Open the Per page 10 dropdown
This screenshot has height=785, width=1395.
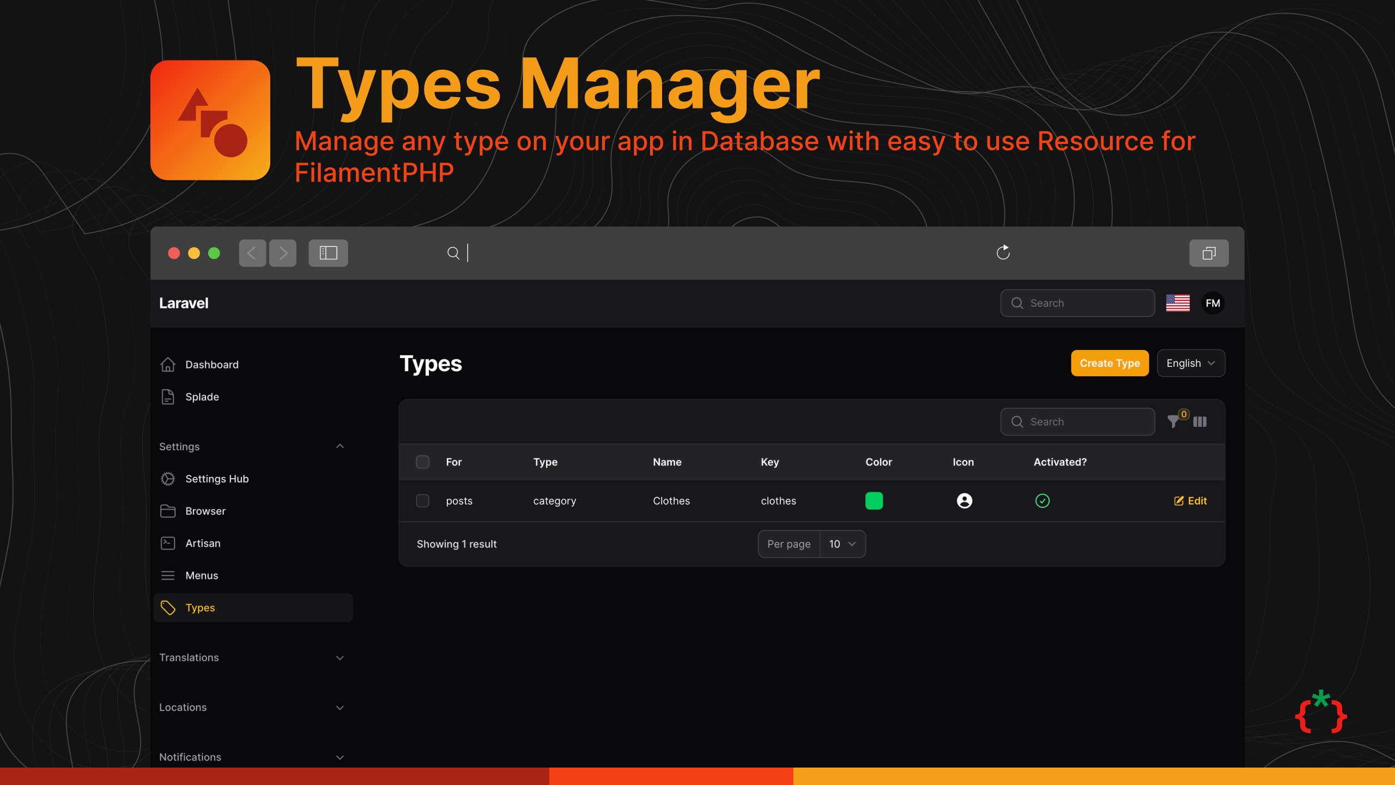coord(842,544)
